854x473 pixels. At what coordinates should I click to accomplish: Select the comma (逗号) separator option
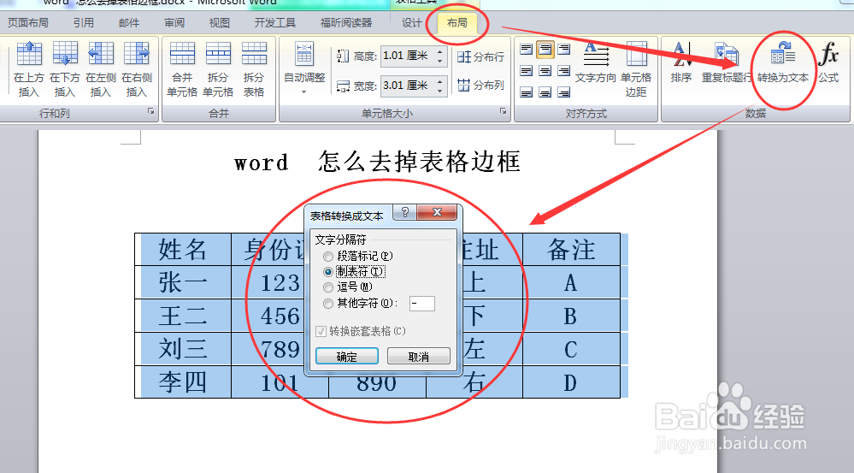(x=348, y=287)
